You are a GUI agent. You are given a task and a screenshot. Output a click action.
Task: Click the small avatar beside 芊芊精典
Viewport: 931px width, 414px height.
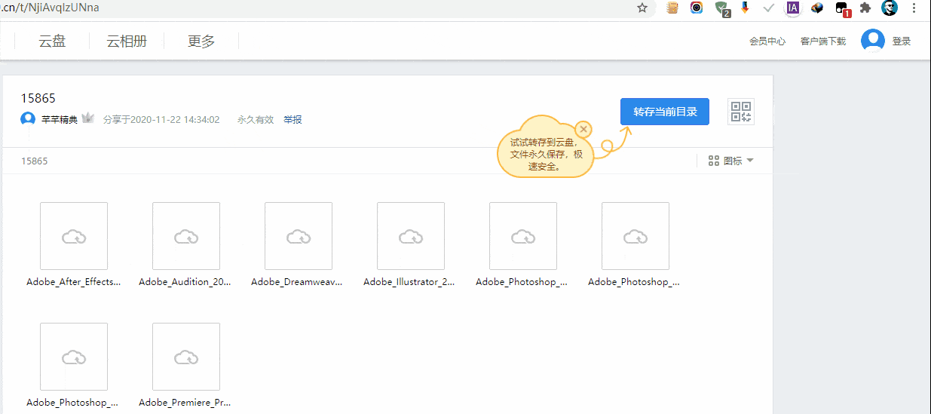click(x=28, y=119)
